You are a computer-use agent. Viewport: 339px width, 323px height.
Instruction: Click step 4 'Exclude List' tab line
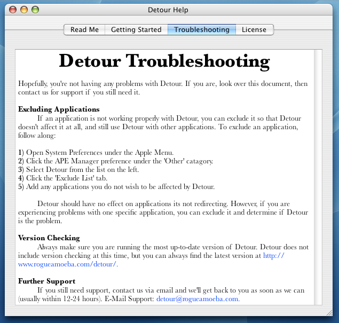tap(62, 178)
